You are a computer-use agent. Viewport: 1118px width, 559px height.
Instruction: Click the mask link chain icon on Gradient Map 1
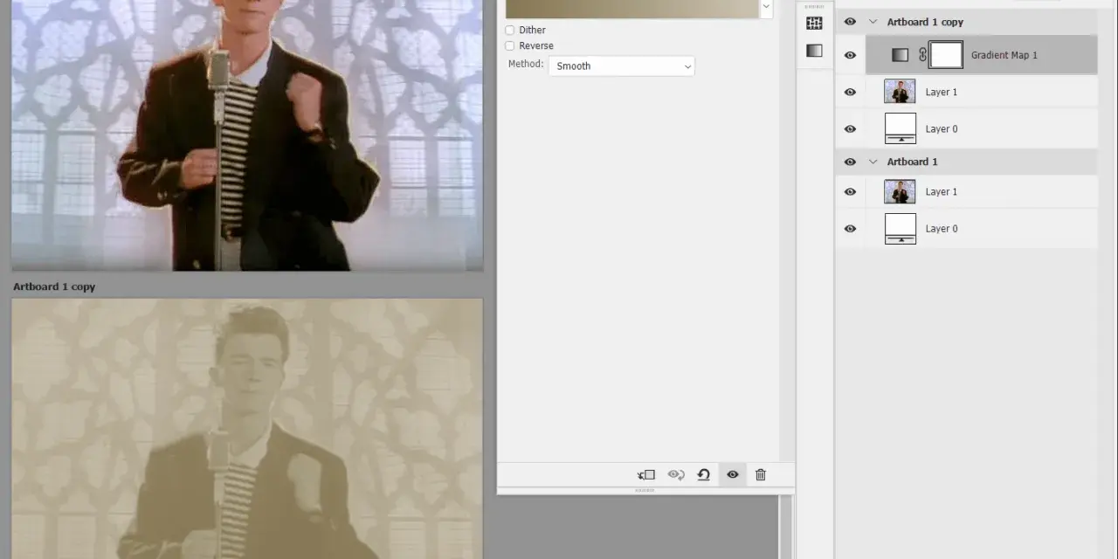922,55
